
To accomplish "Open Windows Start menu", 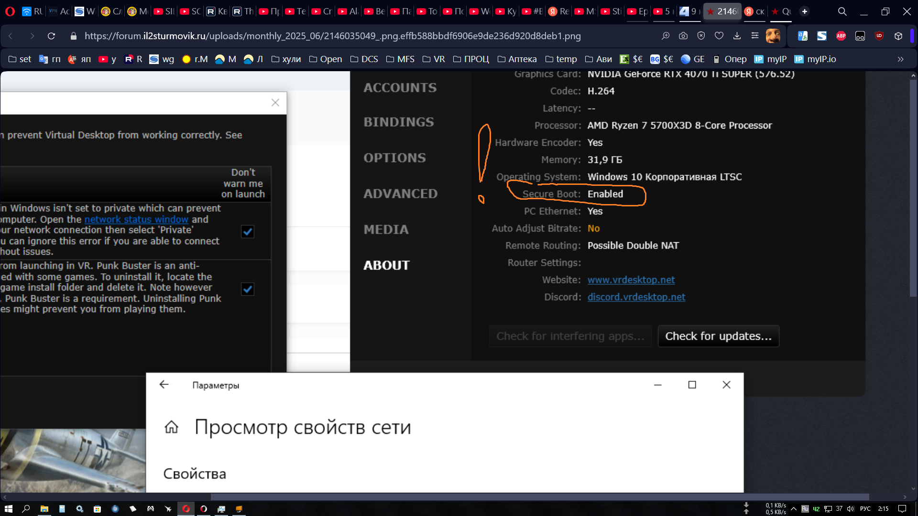I will coord(9,509).
